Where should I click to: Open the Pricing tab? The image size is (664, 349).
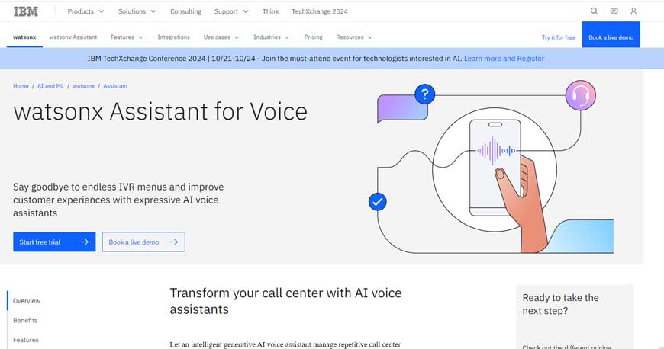point(314,37)
